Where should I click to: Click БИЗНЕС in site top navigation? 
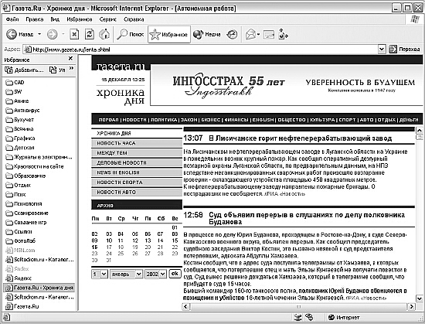[x=211, y=120]
